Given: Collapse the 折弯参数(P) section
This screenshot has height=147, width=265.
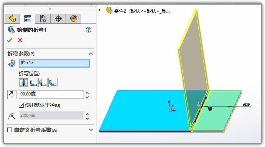Looking at the screenshot, I should 91,54.
